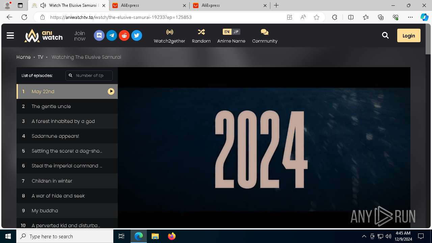The width and height of the screenshot is (432, 243).
Task: Close the first AliExpress tab
Action: tap(184, 5)
